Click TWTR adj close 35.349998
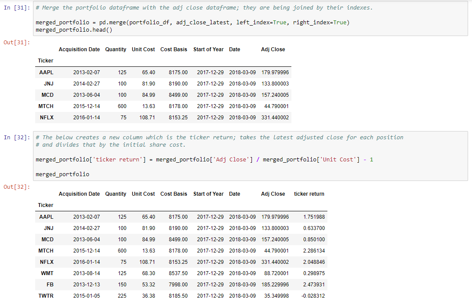472x302 pixels. pyautogui.click(x=276, y=296)
